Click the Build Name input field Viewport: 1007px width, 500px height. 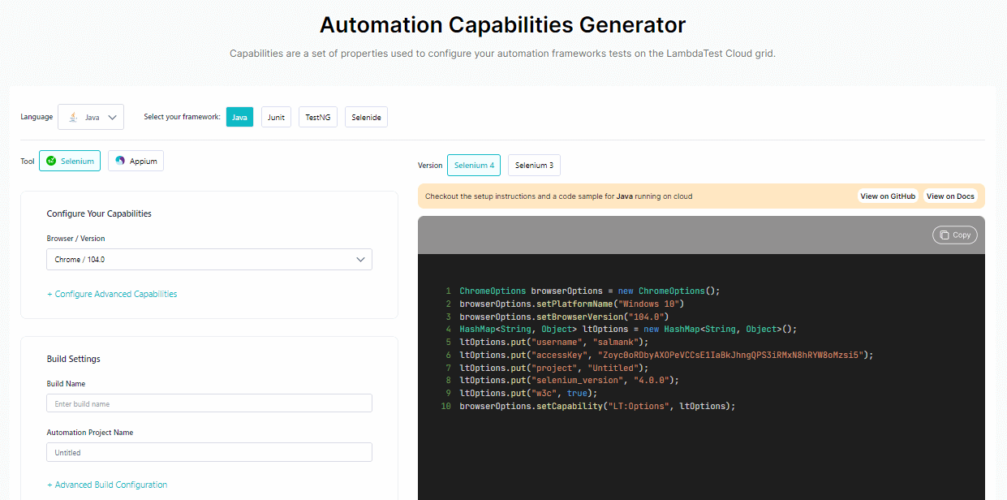pos(209,403)
